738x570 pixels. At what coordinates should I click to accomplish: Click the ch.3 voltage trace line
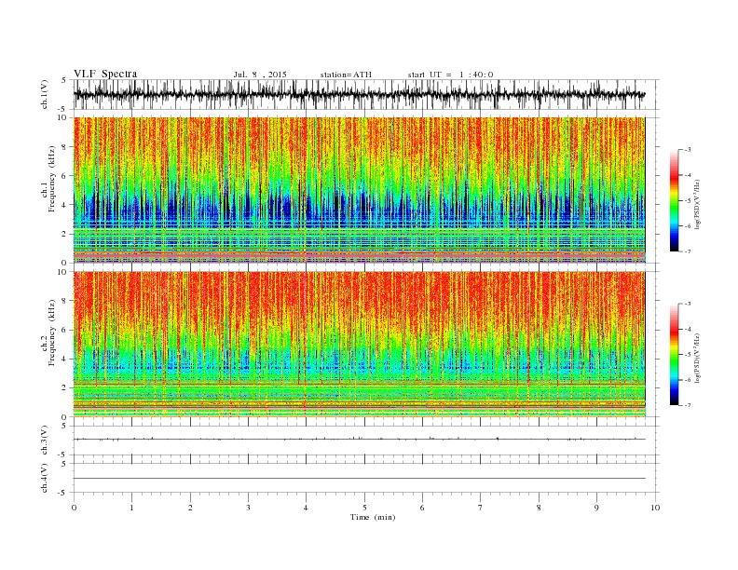click(x=359, y=439)
